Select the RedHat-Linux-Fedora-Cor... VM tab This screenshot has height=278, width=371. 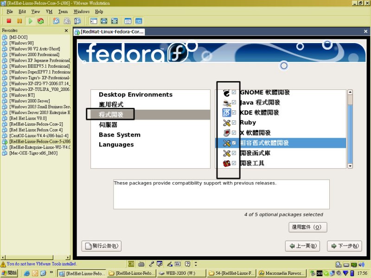click(109, 32)
